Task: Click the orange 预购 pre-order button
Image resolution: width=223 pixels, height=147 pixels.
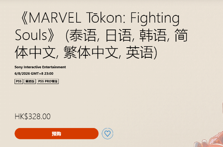Action: (56, 134)
